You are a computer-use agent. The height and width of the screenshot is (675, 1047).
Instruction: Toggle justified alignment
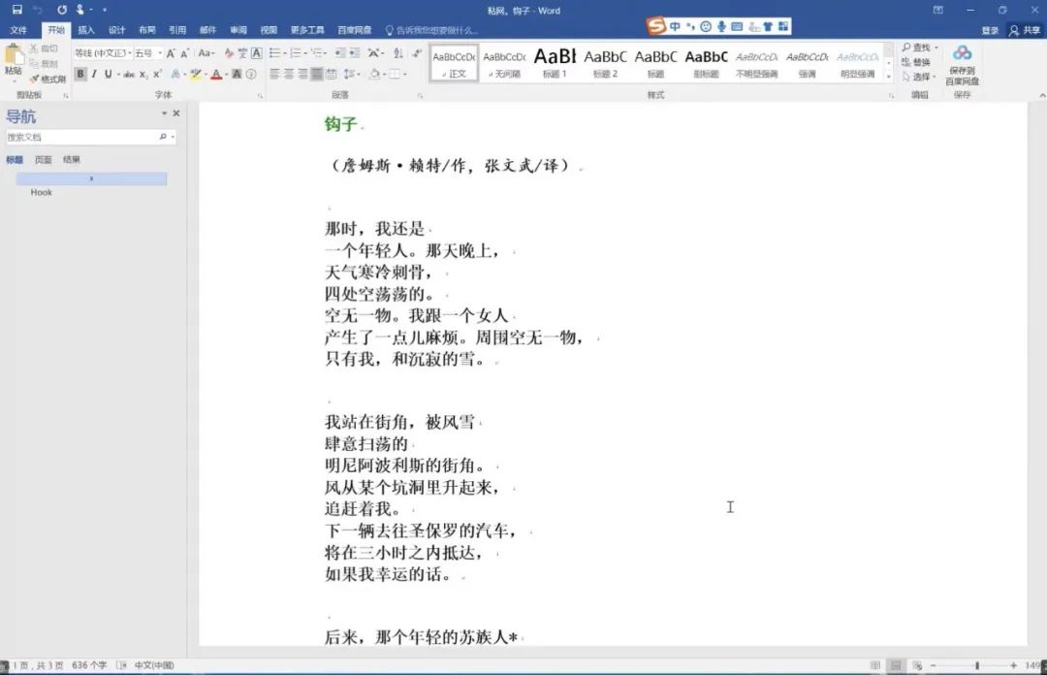click(x=317, y=74)
